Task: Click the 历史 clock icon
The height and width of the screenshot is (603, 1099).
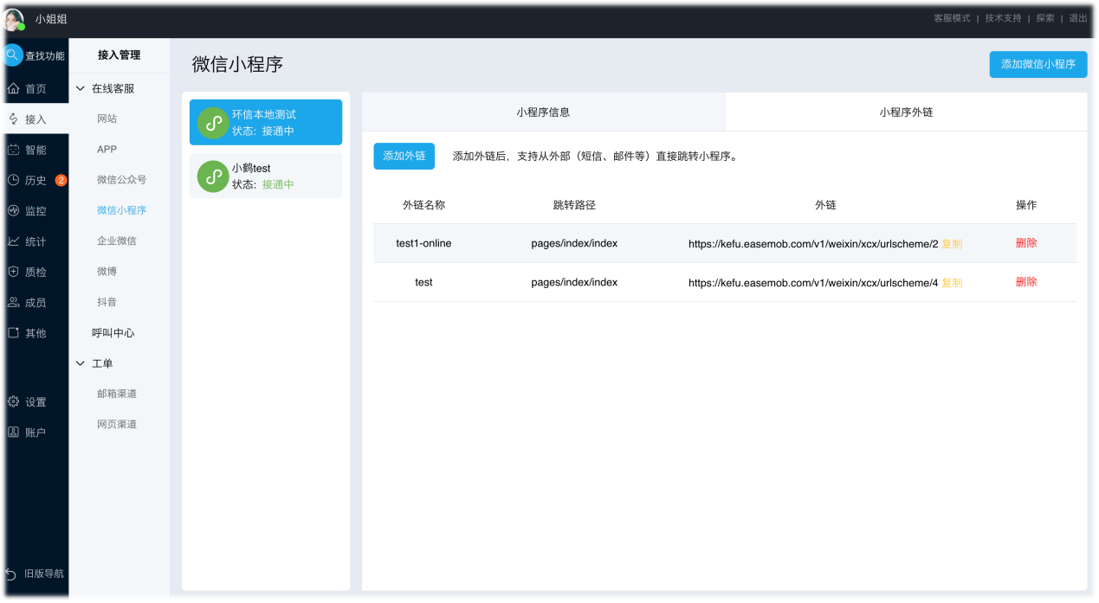Action: 13,181
